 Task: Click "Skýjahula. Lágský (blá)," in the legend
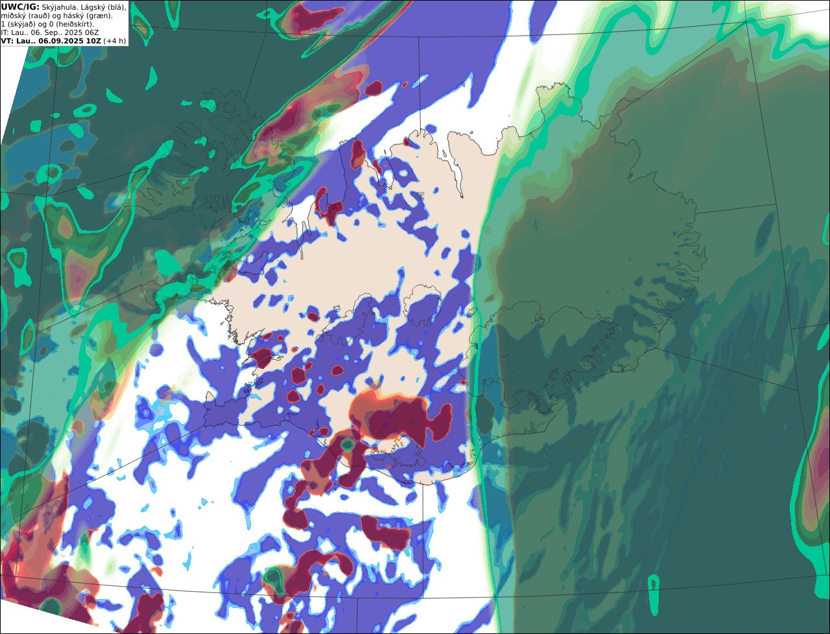click(84, 6)
